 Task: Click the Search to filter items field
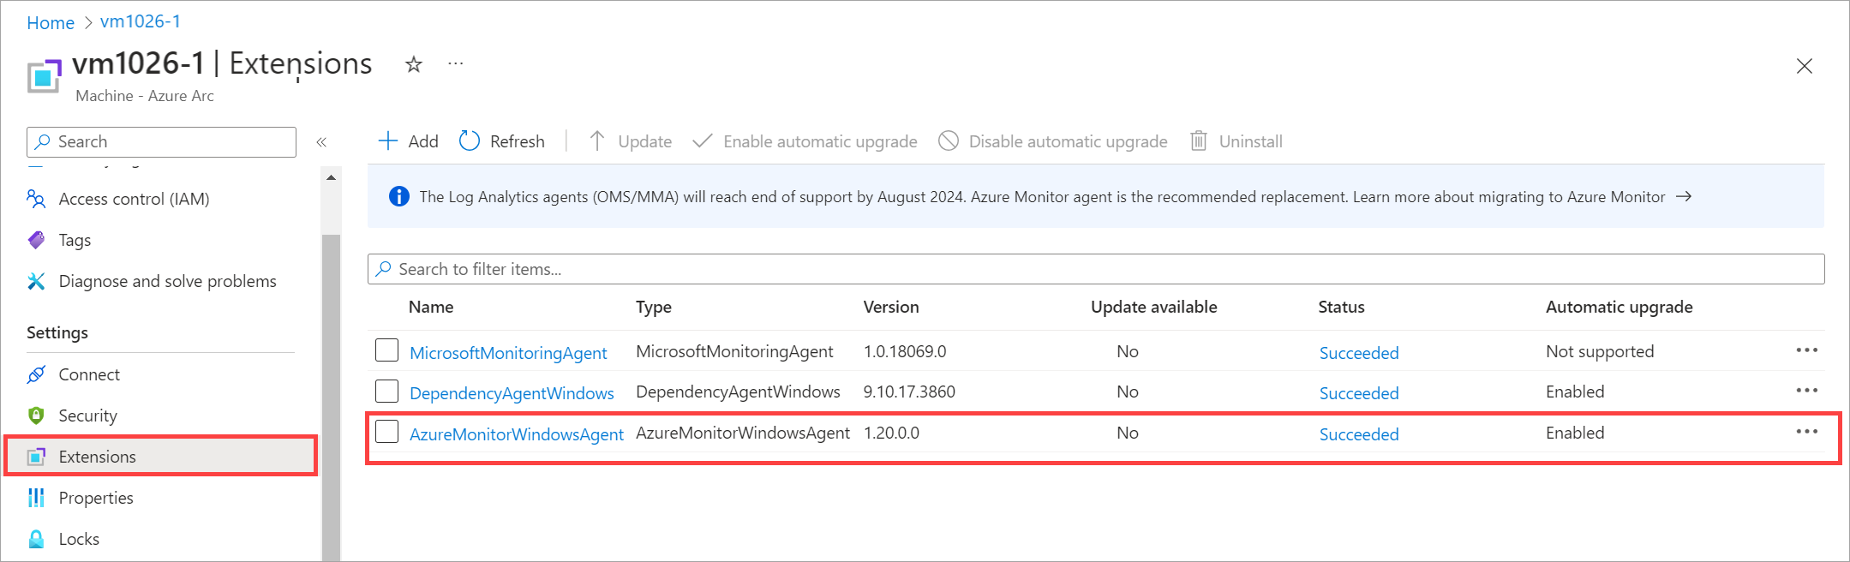click(1096, 269)
